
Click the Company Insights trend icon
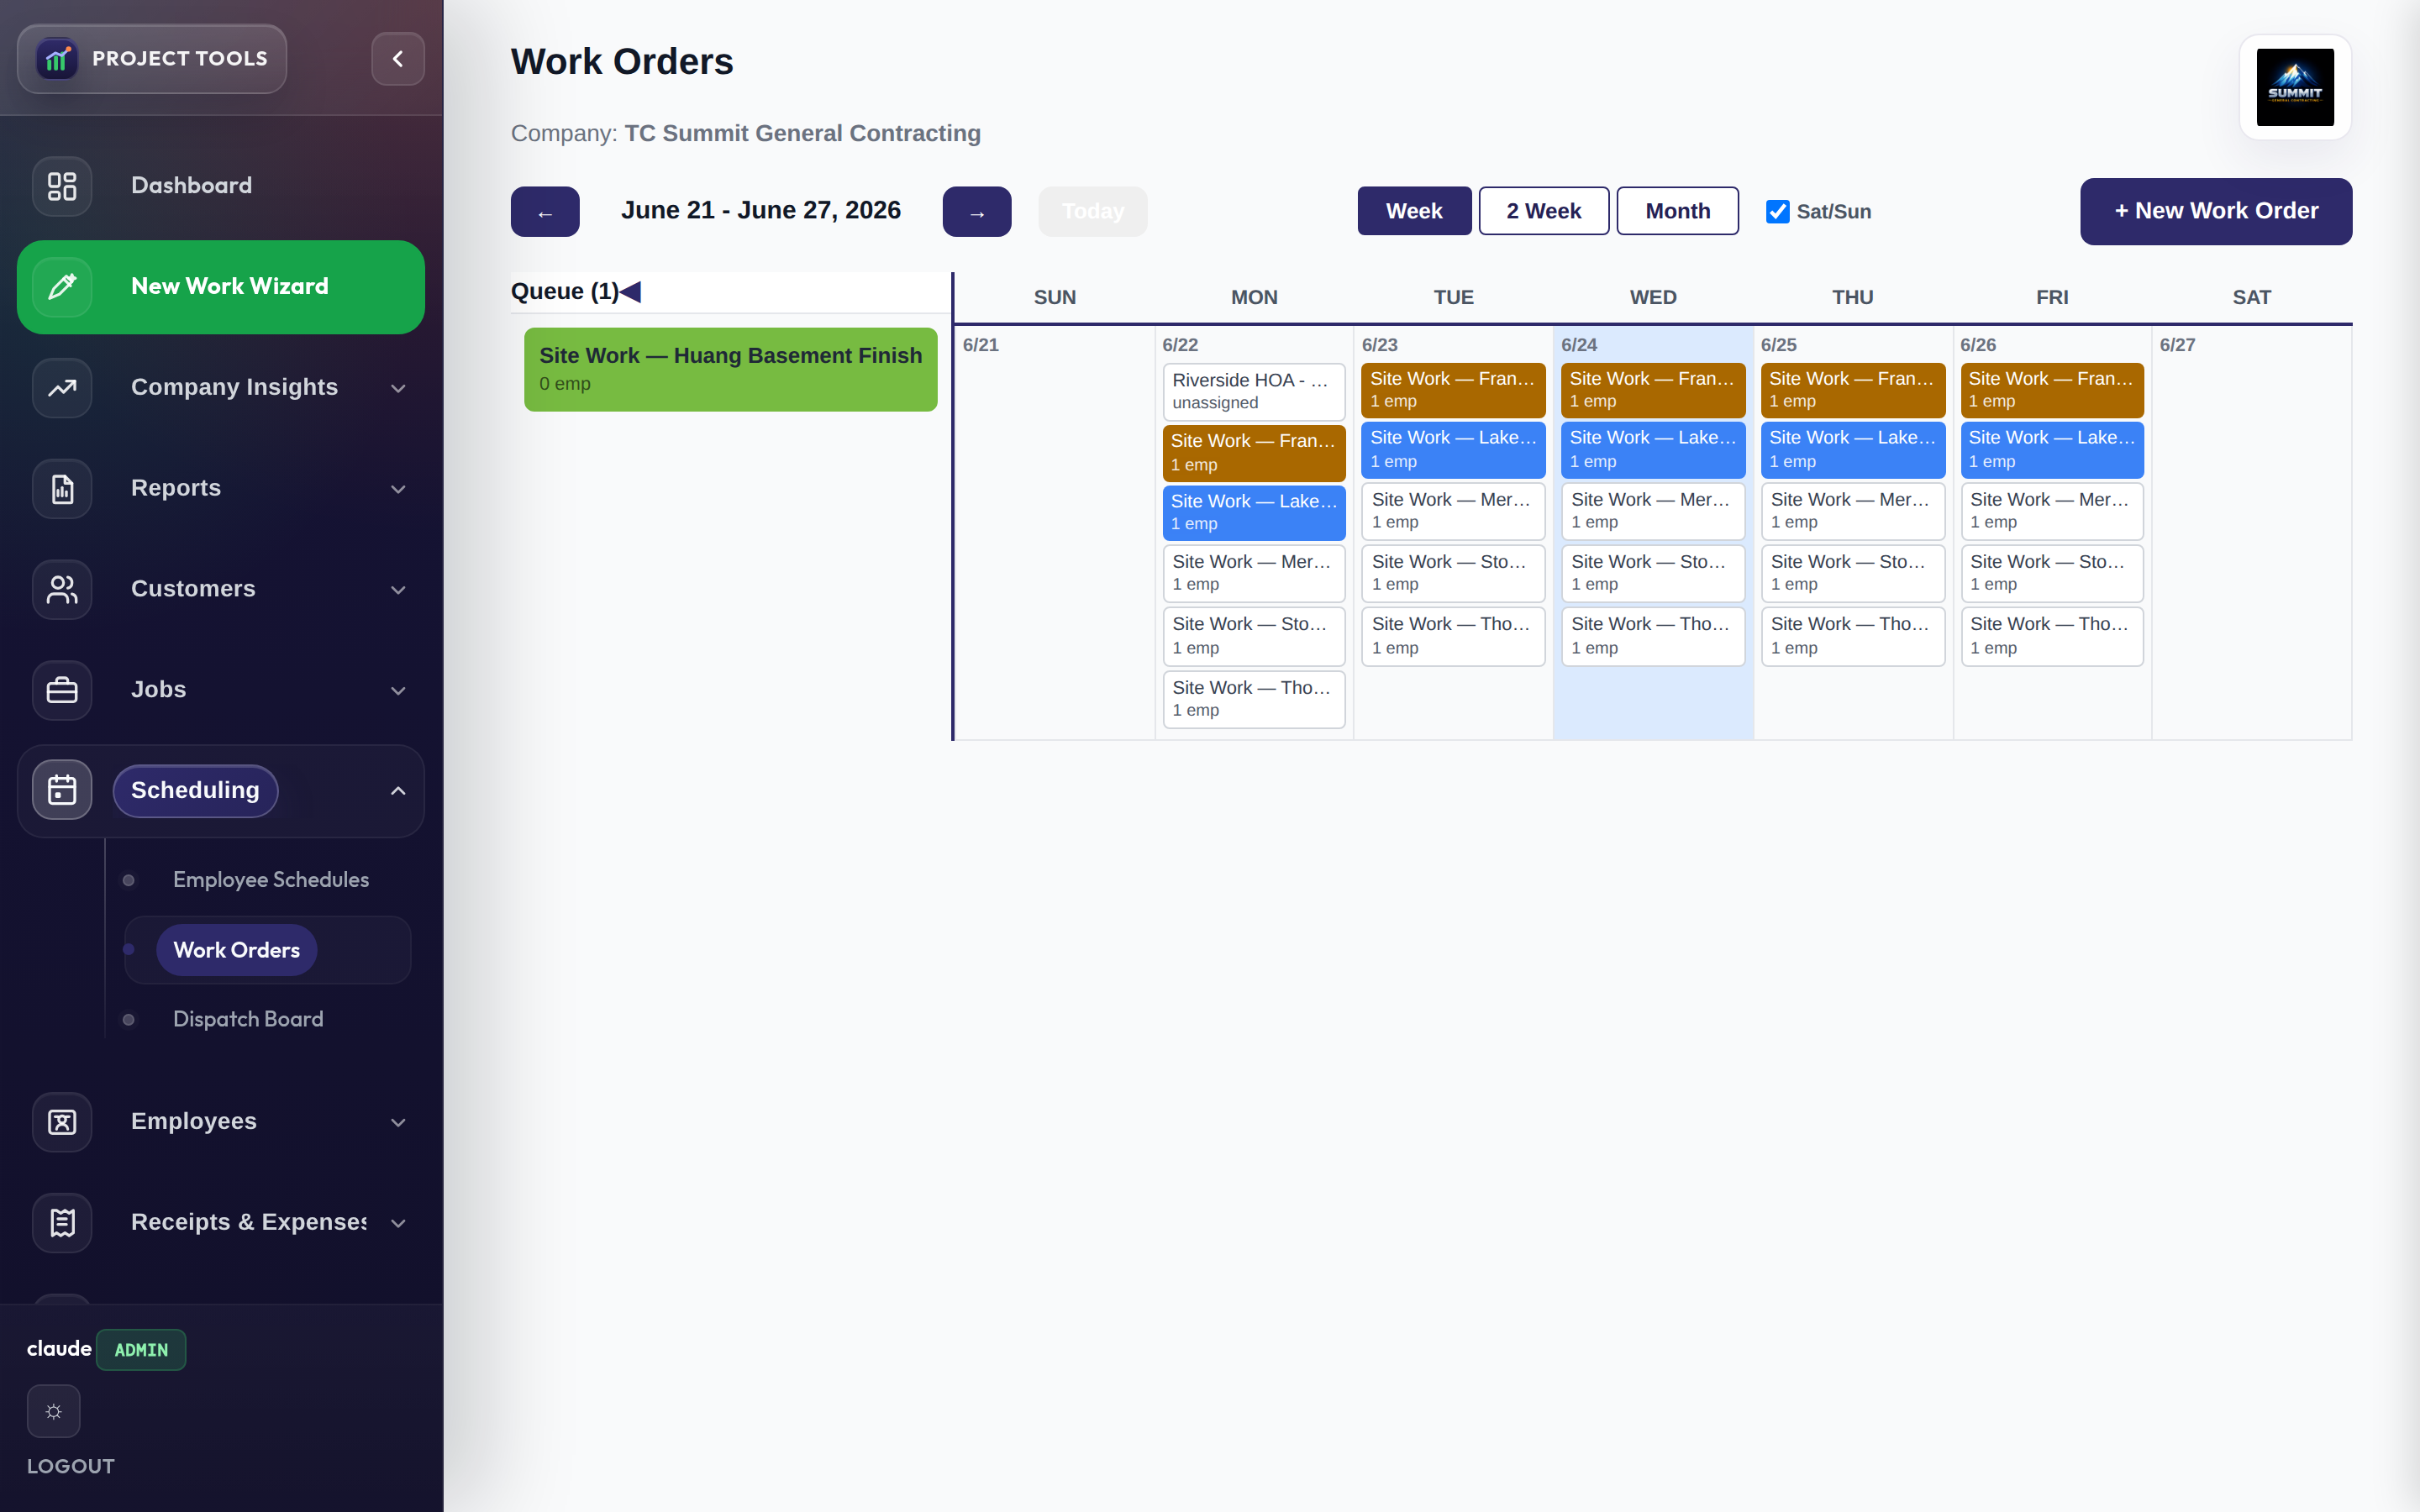click(62, 388)
